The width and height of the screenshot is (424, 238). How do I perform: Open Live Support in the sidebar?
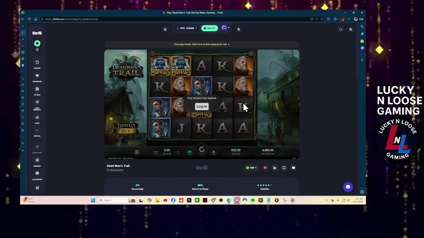[37, 176]
